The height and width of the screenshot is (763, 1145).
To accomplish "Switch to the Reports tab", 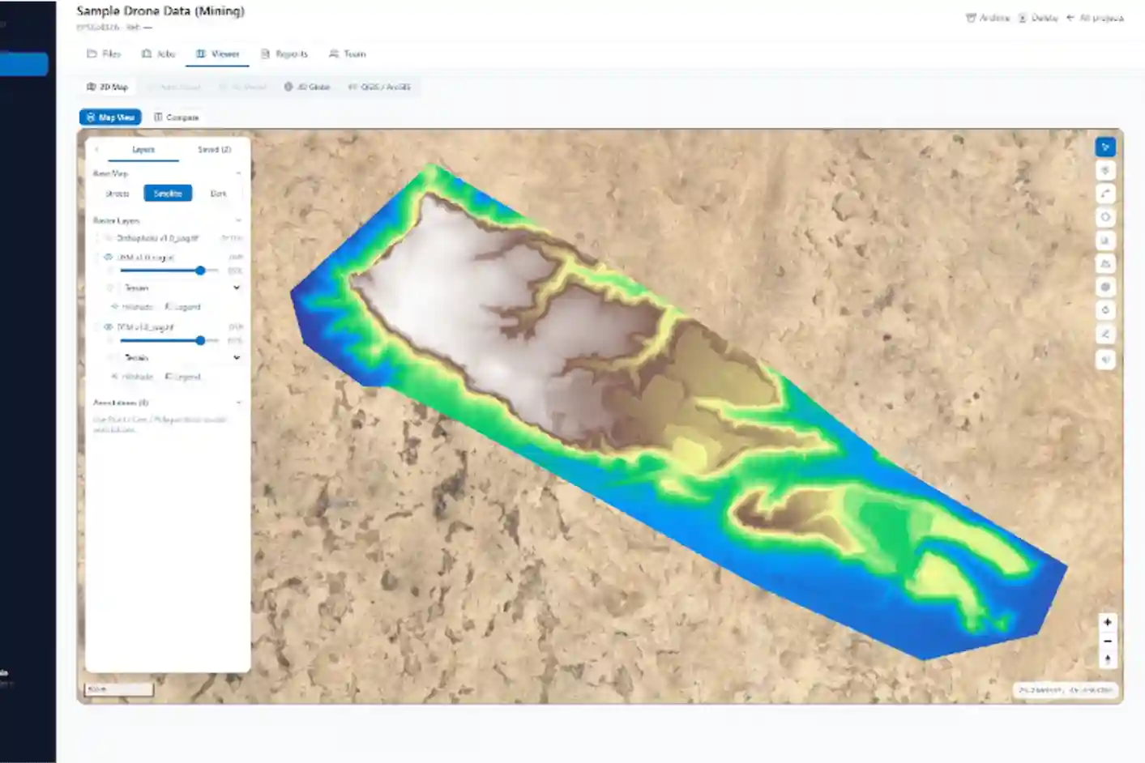I will [284, 54].
